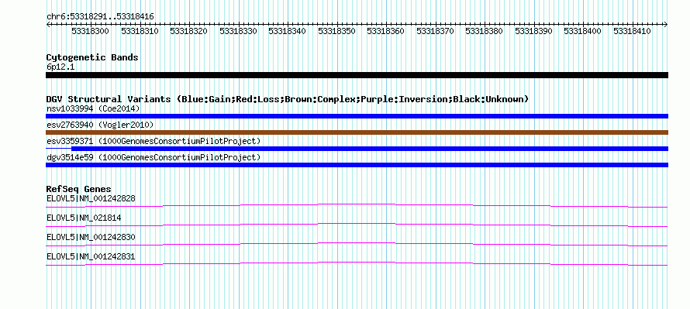This screenshot has width=690, height=309.
Task: Open transcript ELOVL5|NM_021814 label
Action: (84, 218)
